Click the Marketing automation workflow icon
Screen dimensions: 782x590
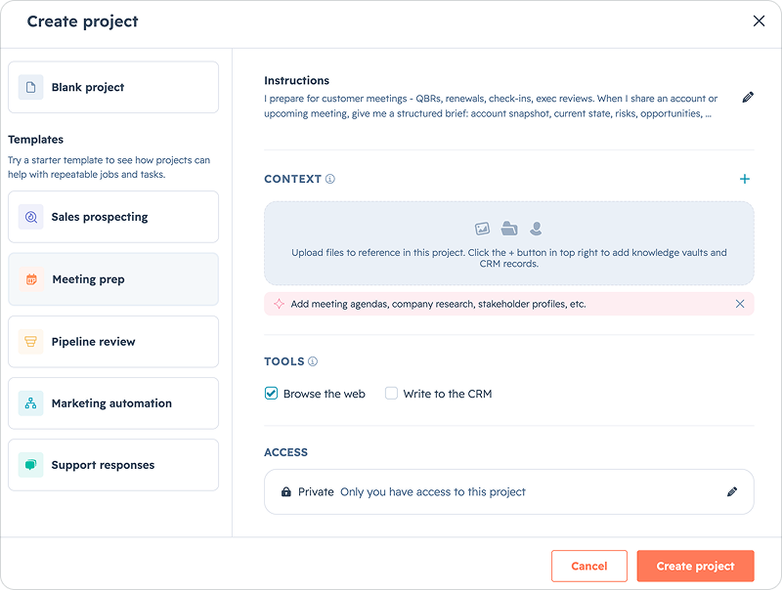31,403
